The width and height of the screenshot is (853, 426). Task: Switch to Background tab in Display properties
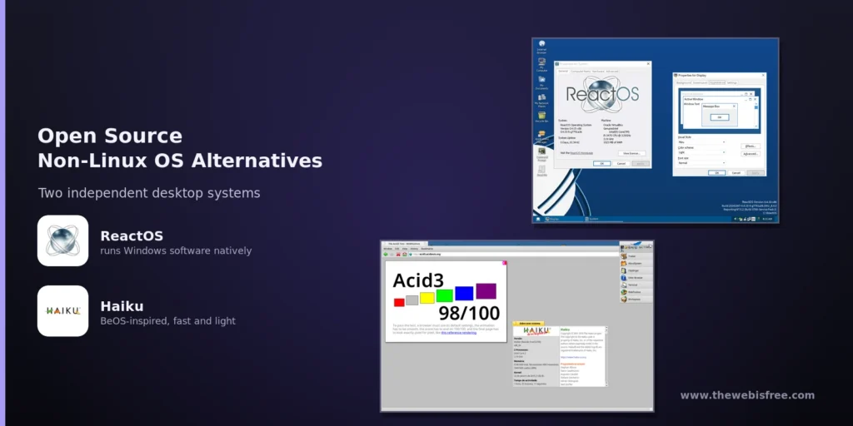tap(684, 82)
